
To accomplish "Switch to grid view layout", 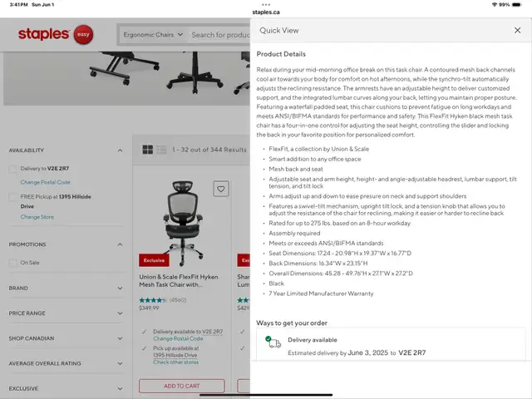I will (148, 150).
